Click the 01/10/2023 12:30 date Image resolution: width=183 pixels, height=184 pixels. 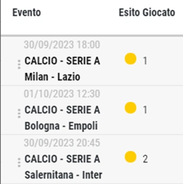pos(62,94)
